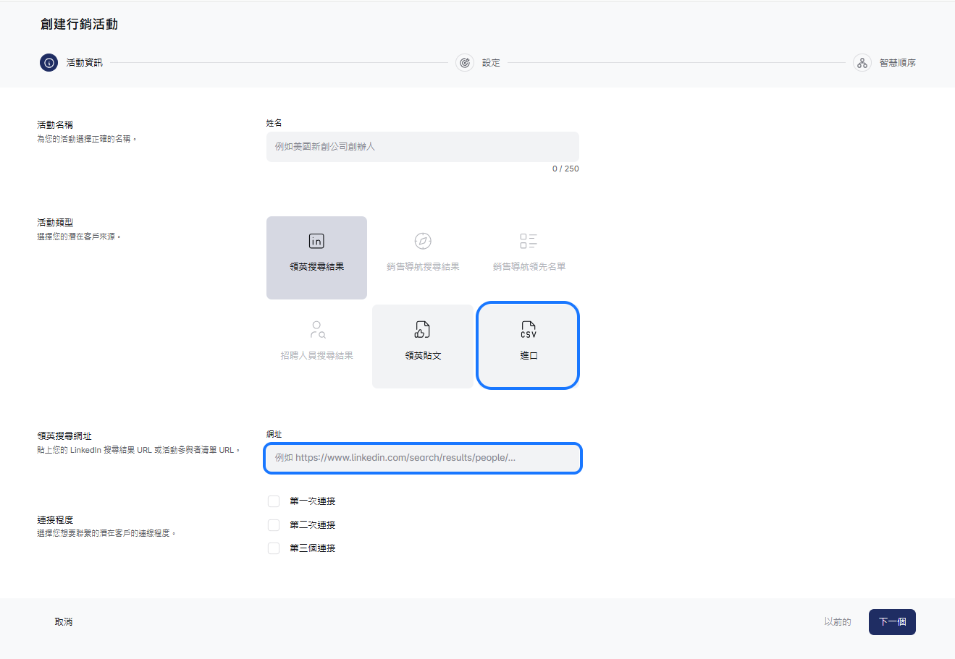Click the 網址 LinkedIn URL input field

click(x=422, y=458)
